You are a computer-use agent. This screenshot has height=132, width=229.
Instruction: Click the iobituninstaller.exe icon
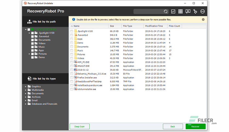[76, 89]
